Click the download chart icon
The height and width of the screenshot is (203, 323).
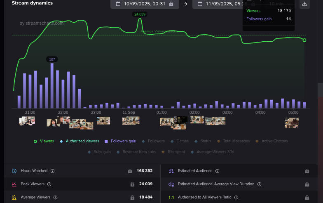pos(304,4)
